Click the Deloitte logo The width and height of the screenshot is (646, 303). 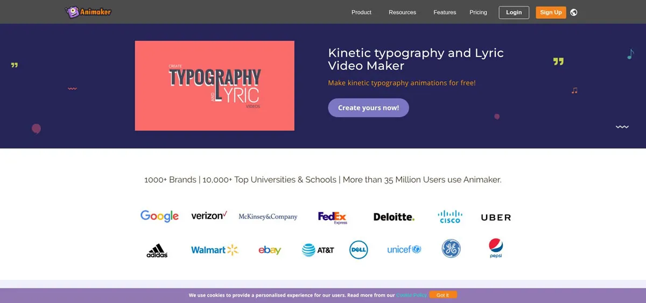tap(394, 217)
